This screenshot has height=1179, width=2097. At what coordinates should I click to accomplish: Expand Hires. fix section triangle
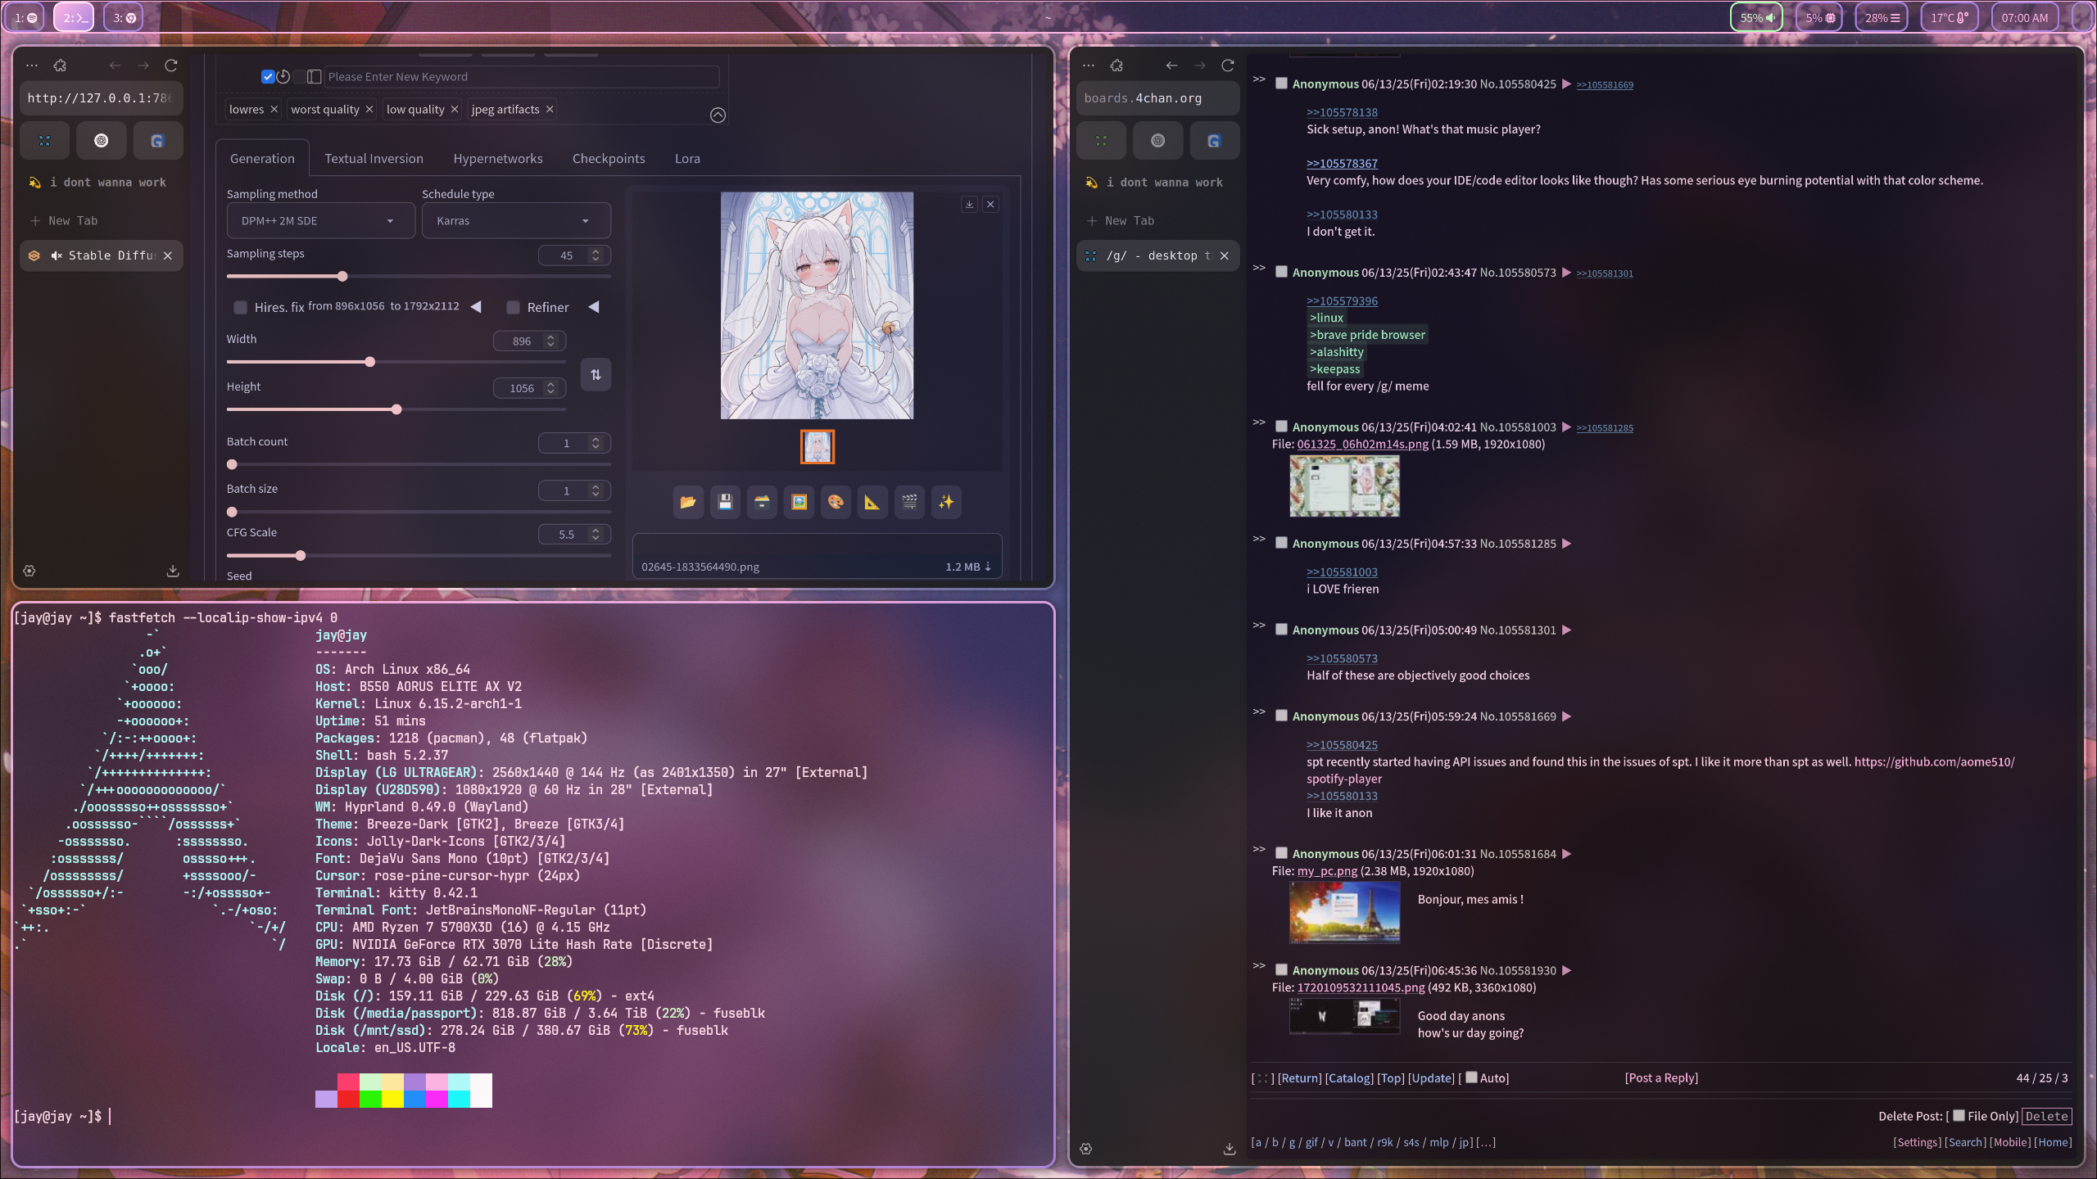476,307
